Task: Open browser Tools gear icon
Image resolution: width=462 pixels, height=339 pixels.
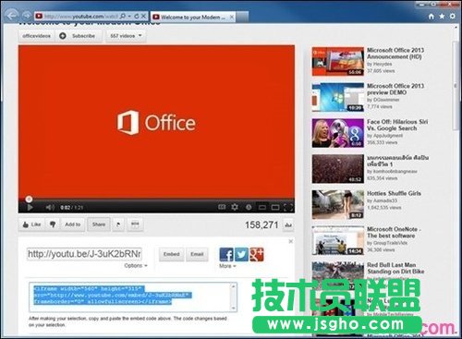Action: pos(453,16)
